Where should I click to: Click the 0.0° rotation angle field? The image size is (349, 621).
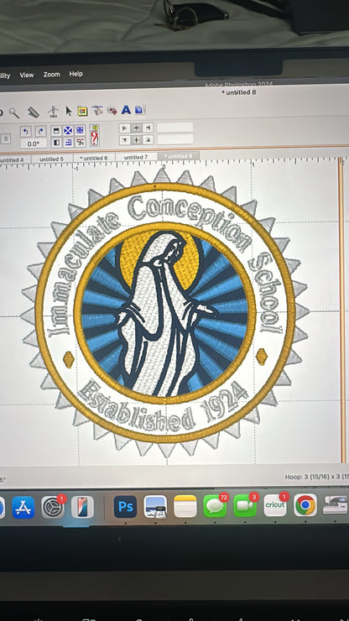[x=34, y=144]
